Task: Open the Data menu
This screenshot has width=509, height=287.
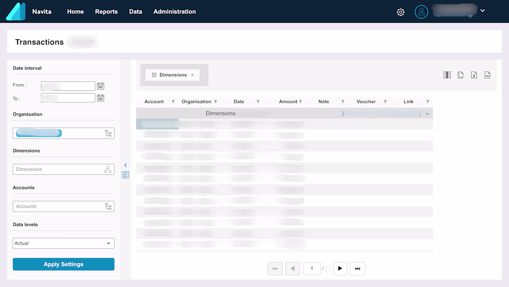Action: pyautogui.click(x=136, y=12)
